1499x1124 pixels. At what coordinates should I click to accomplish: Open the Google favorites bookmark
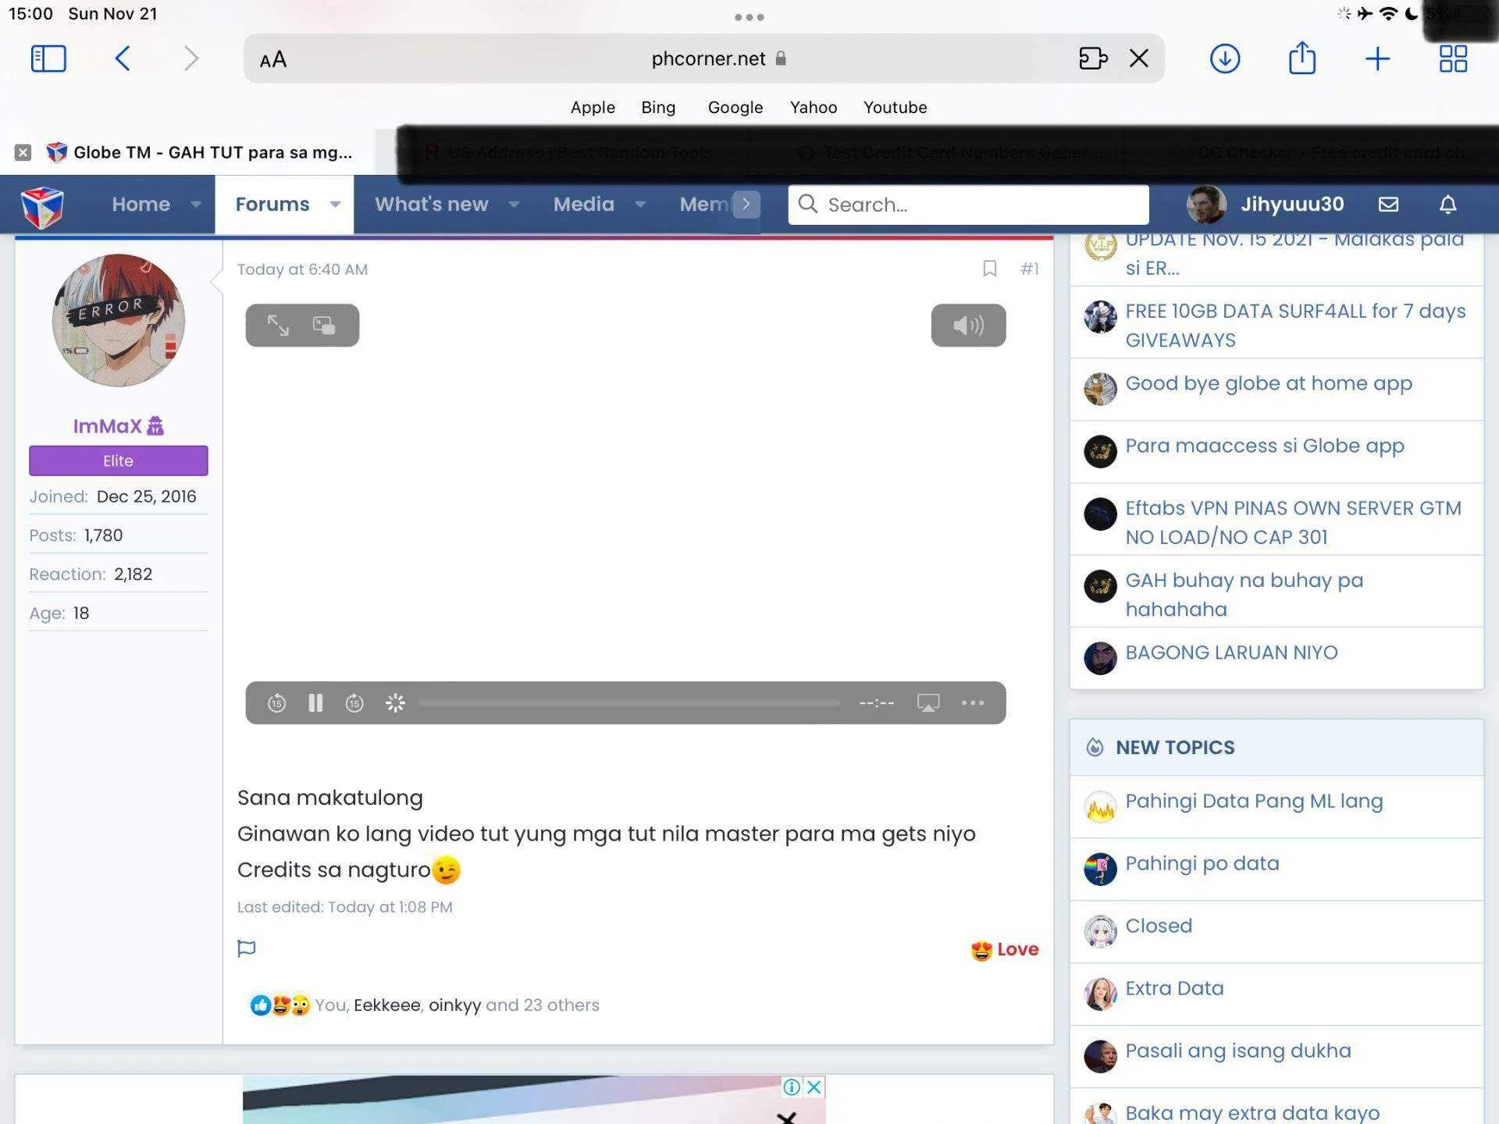pos(735,108)
